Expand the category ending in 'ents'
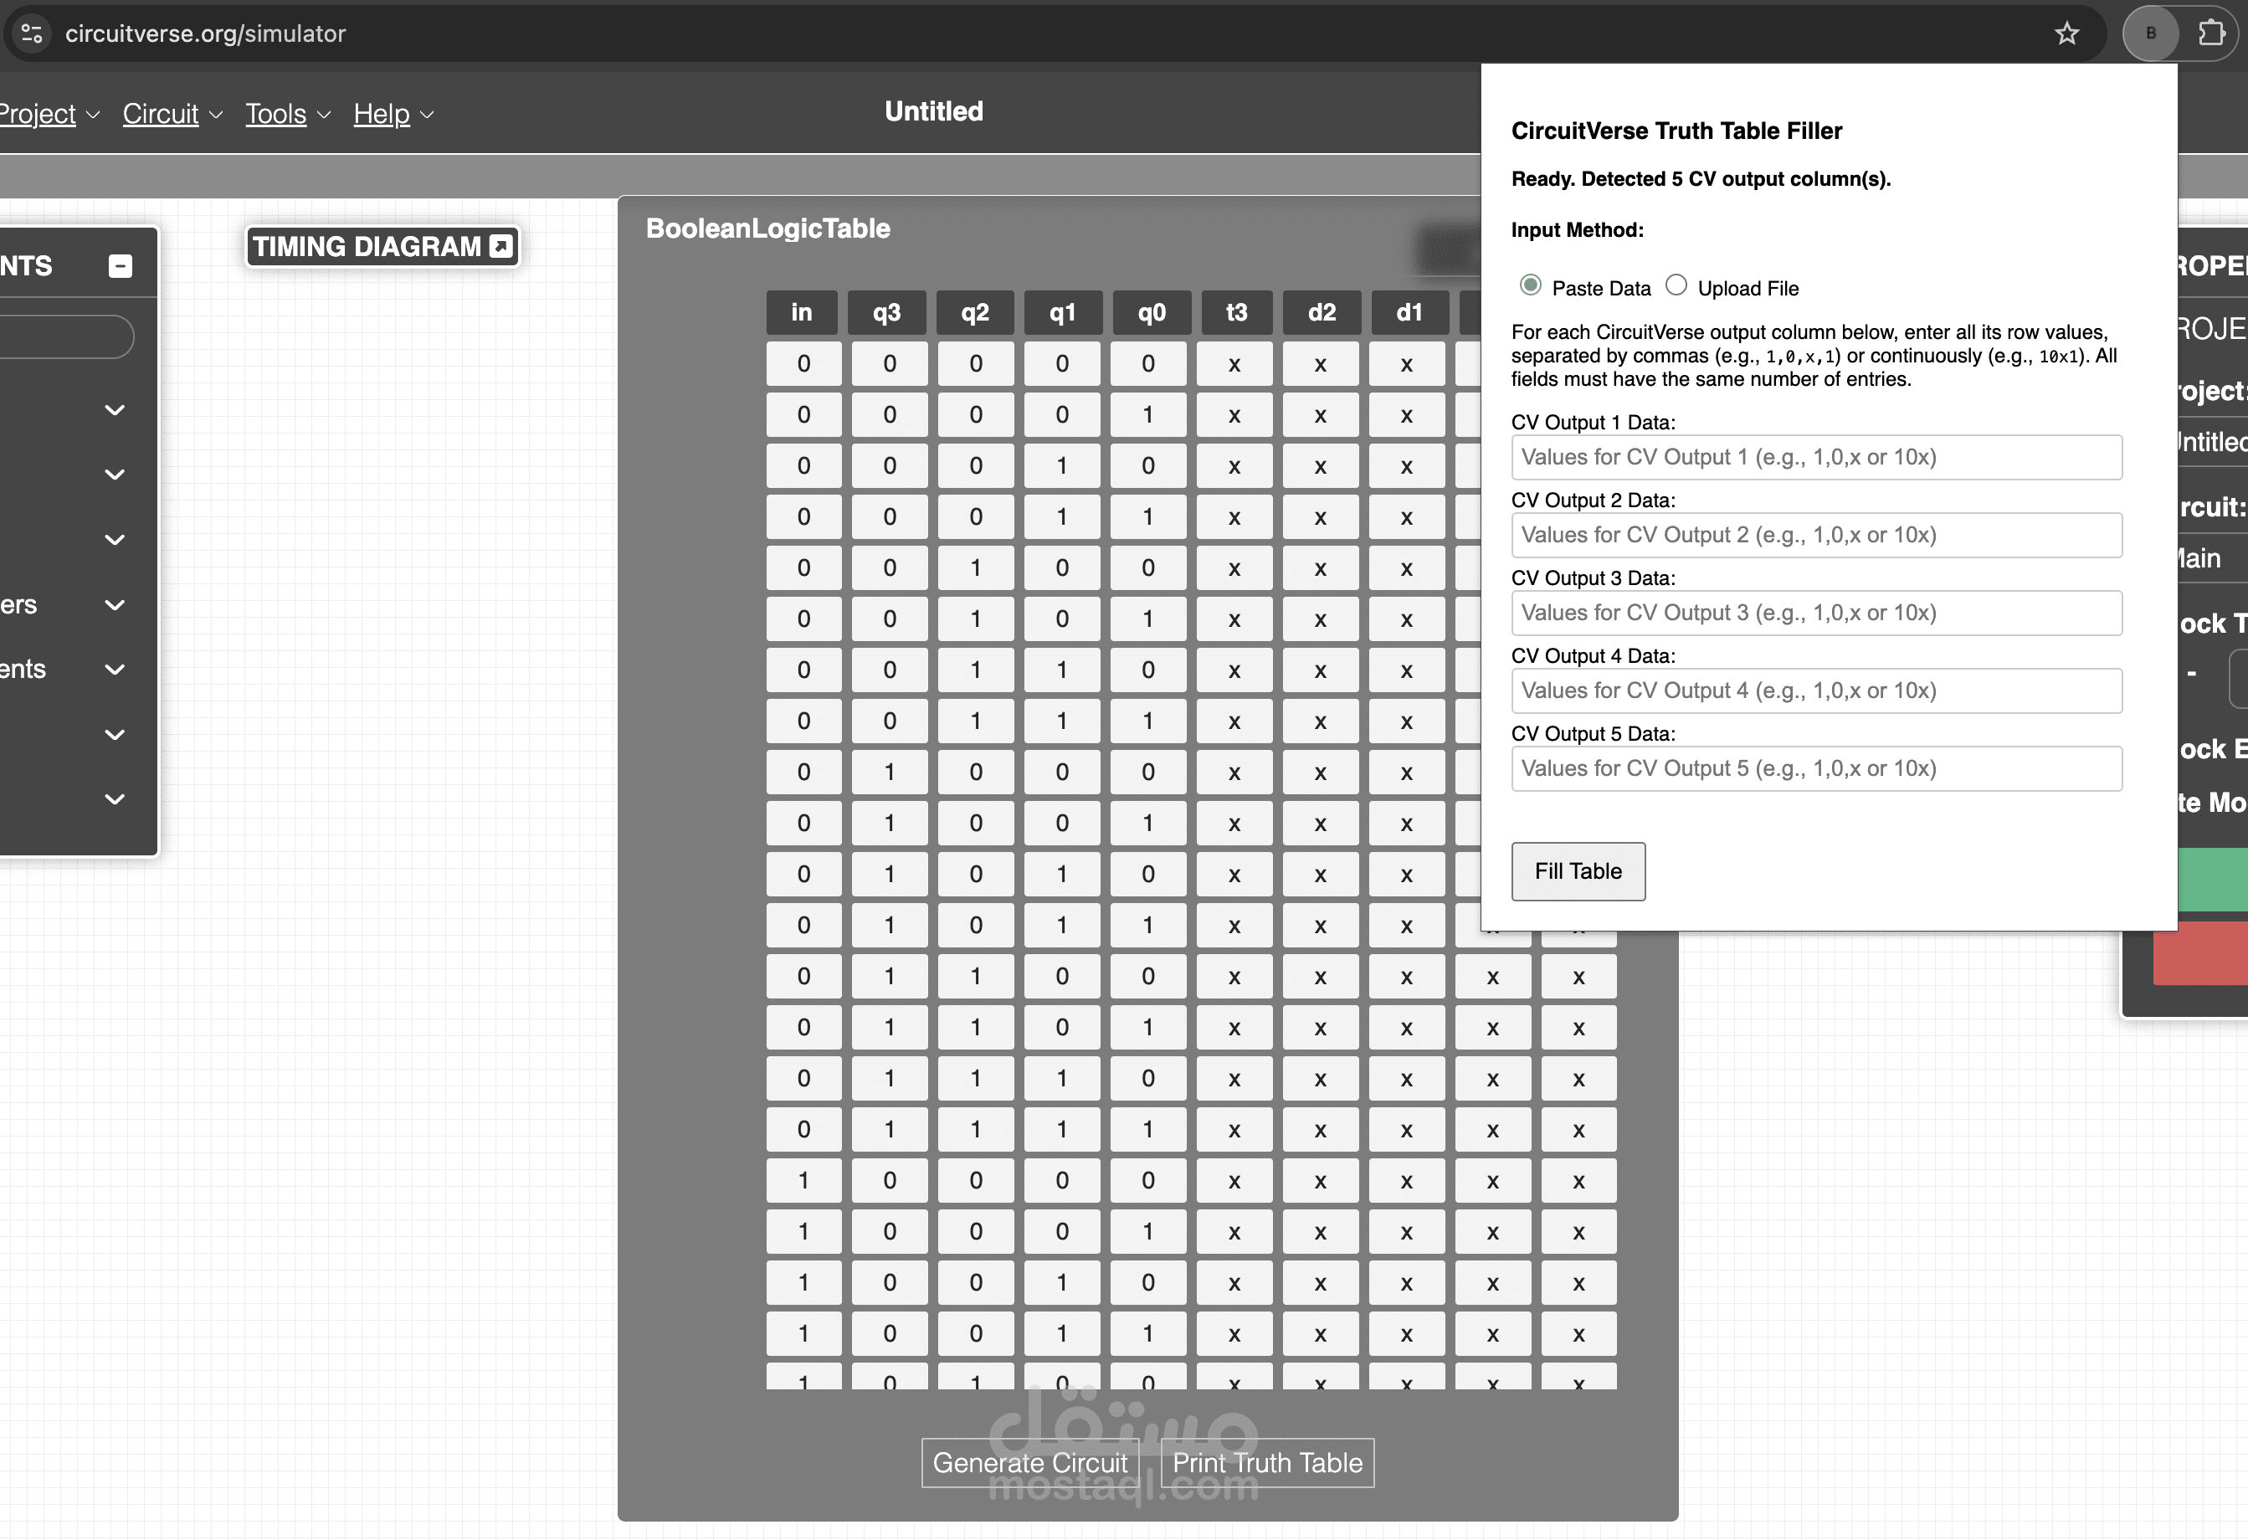 tap(114, 670)
